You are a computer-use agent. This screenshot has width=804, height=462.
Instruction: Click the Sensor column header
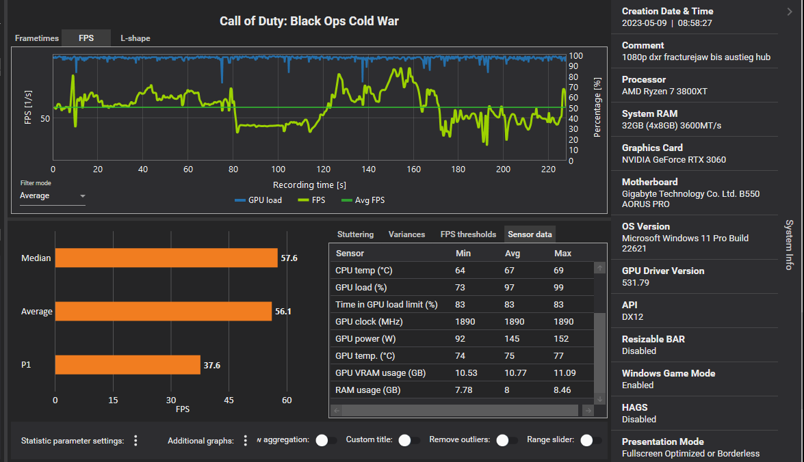coord(350,253)
